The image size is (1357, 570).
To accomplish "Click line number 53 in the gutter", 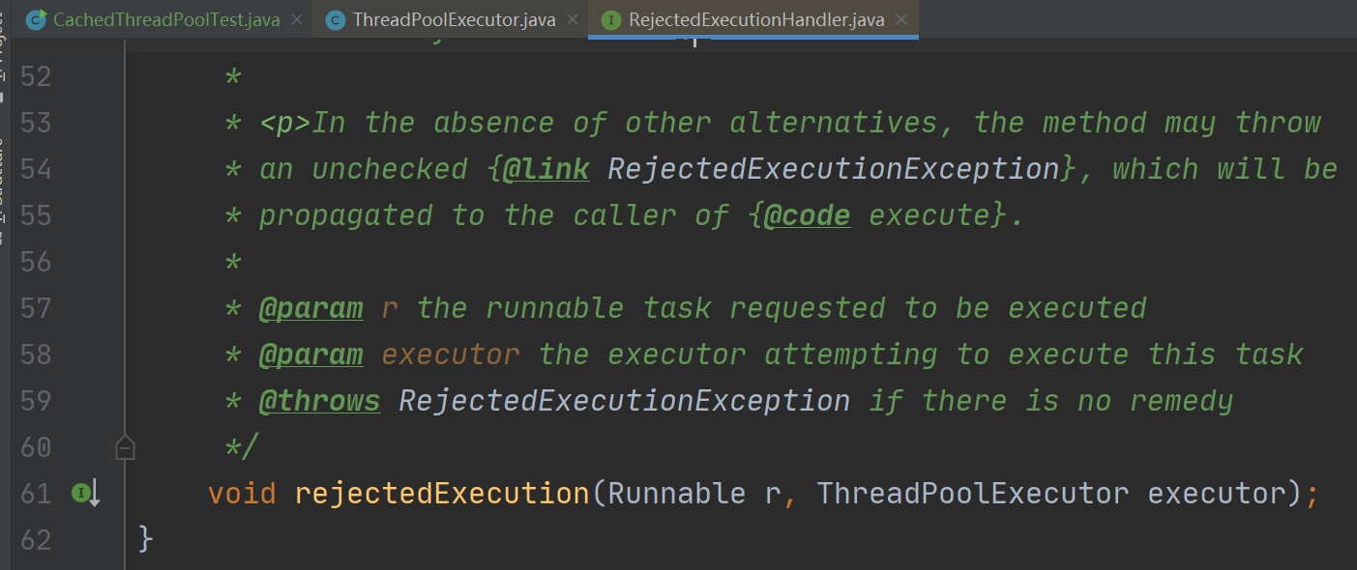I will (x=36, y=123).
